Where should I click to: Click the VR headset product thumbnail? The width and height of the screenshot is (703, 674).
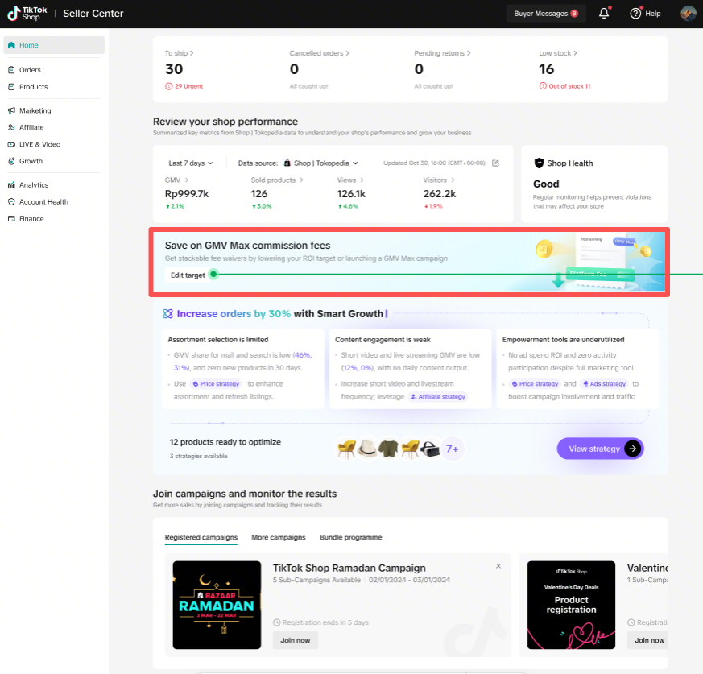[x=431, y=449]
